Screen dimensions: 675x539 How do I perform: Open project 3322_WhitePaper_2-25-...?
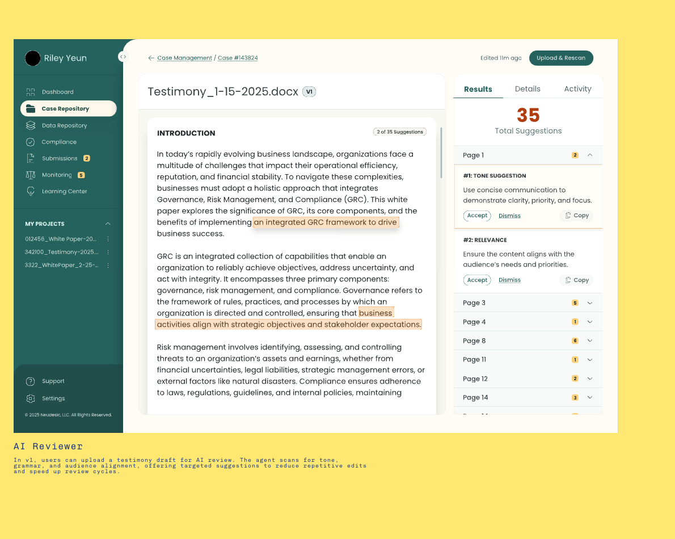[x=62, y=265]
